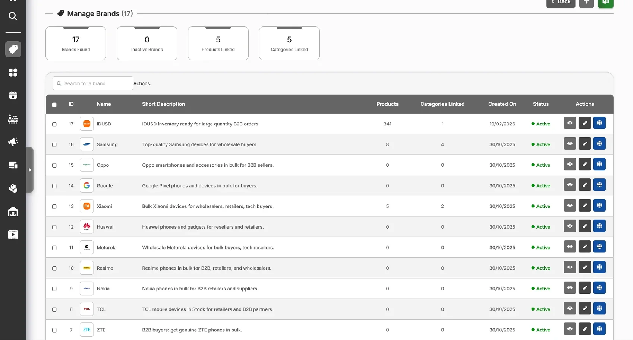The image size is (633, 340).
Task: Click the 19/02/2026 created date
Action: tap(502, 124)
